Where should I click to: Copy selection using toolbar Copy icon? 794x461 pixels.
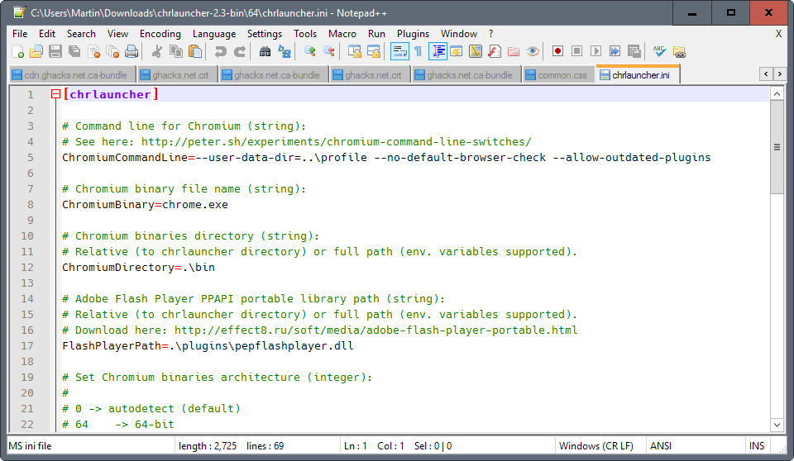tap(175, 51)
